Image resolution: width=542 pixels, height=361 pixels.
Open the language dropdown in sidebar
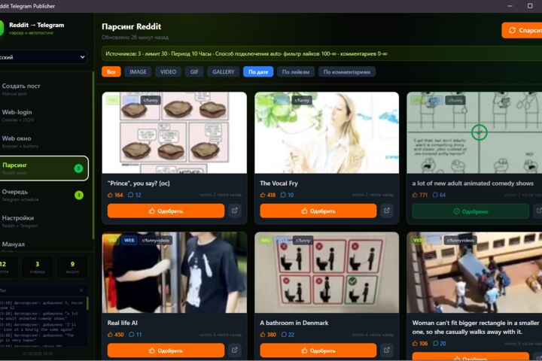tap(42, 57)
